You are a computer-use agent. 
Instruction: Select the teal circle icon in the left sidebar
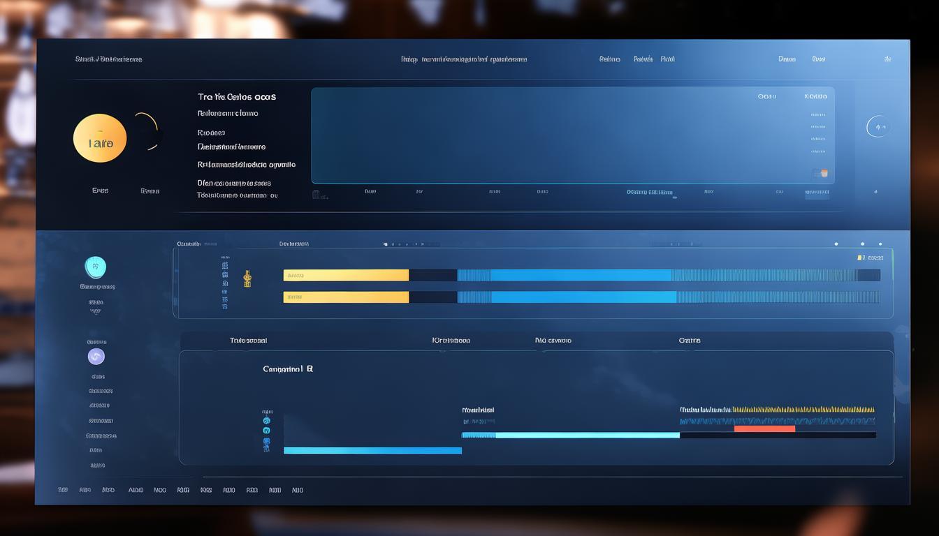pyautogui.click(x=96, y=267)
